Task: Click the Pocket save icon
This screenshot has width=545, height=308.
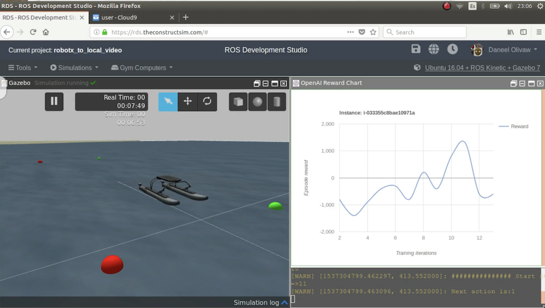Action: point(362,32)
